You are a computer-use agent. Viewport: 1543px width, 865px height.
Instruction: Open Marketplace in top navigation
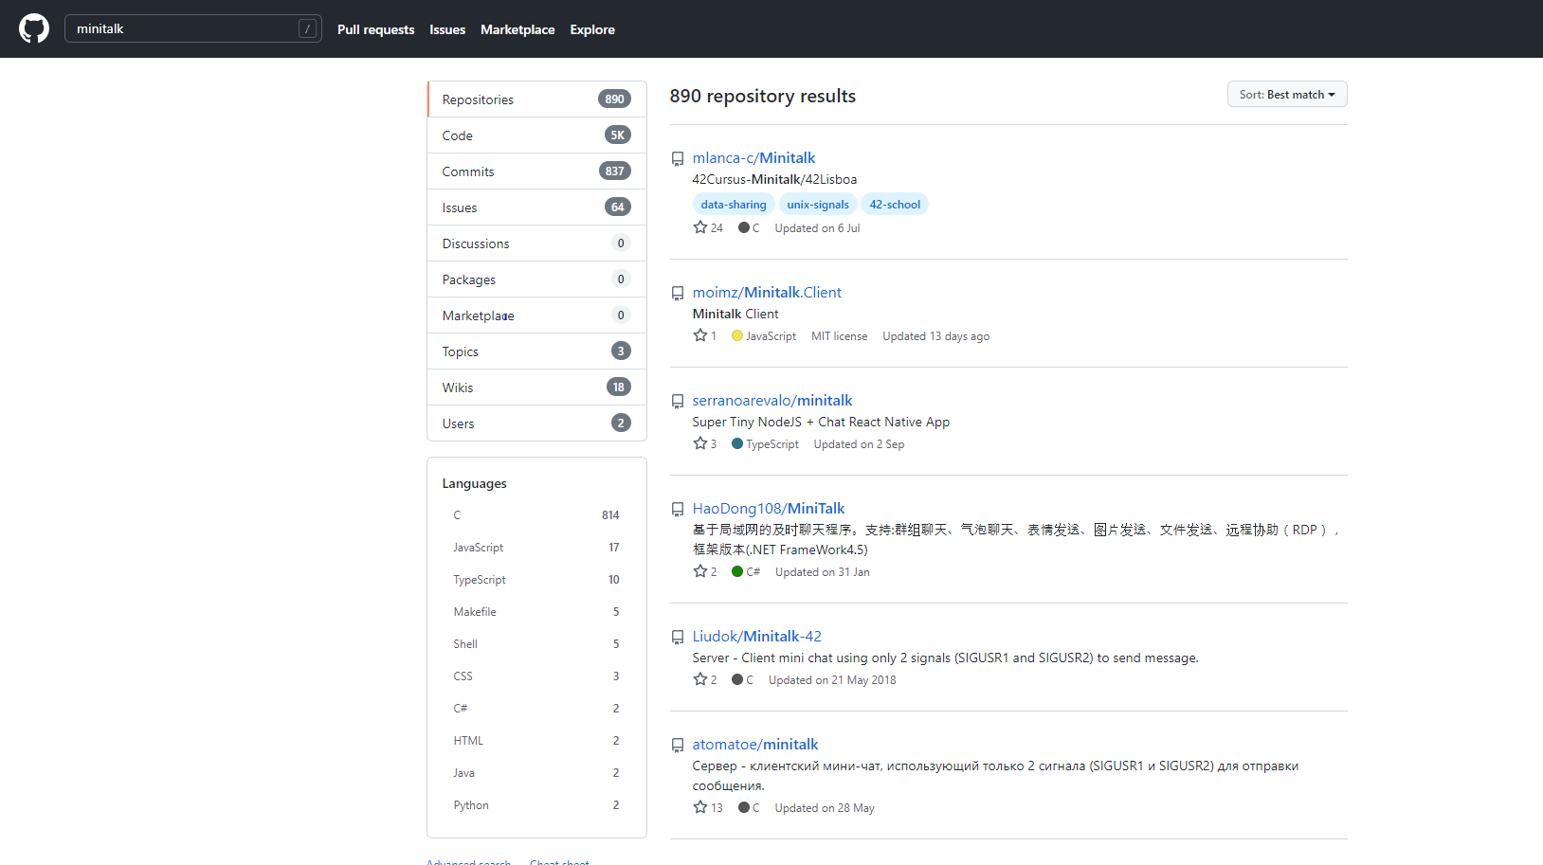pyautogui.click(x=517, y=29)
